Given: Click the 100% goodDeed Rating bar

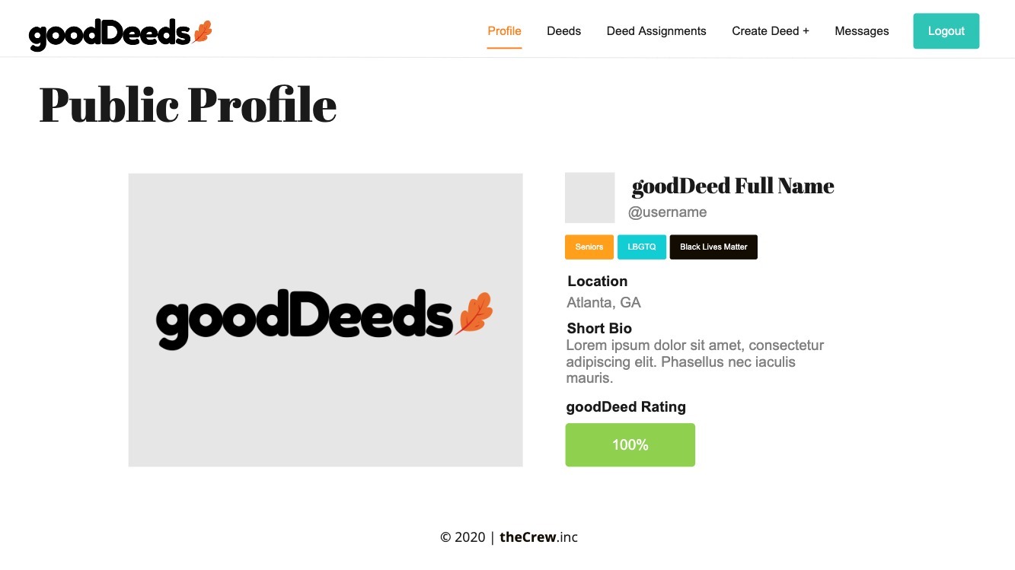Looking at the screenshot, I should tap(630, 444).
